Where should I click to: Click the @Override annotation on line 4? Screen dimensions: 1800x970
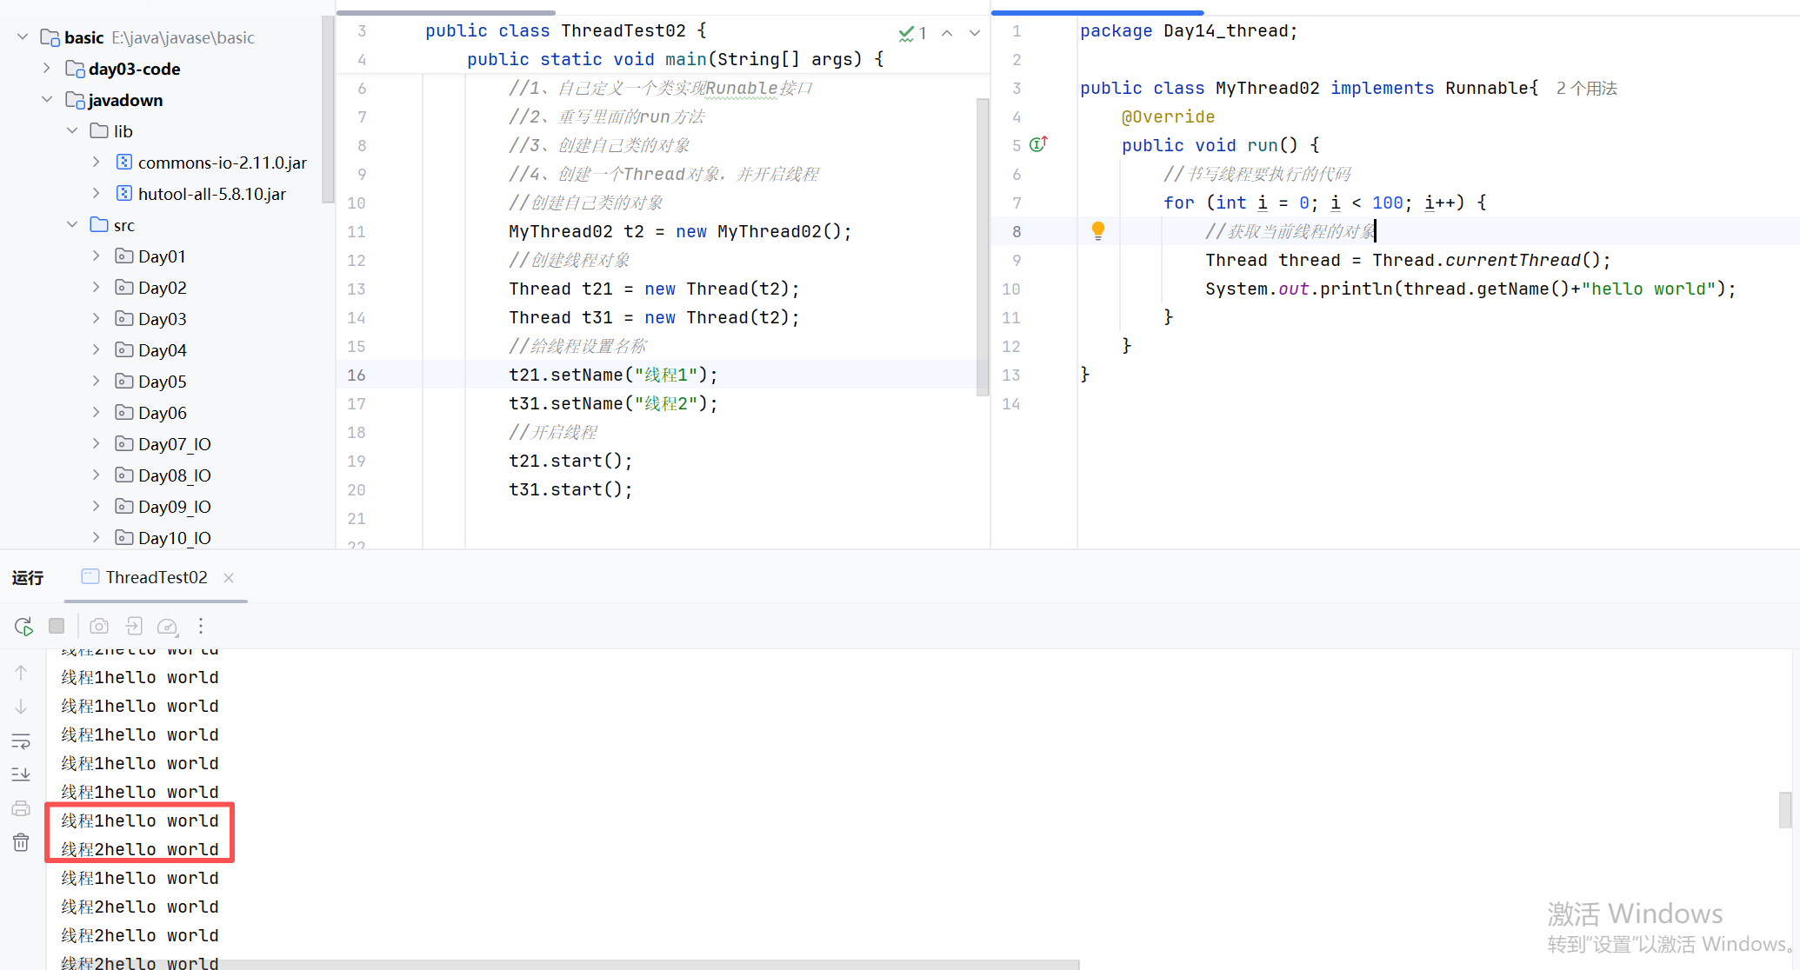tap(1168, 116)
